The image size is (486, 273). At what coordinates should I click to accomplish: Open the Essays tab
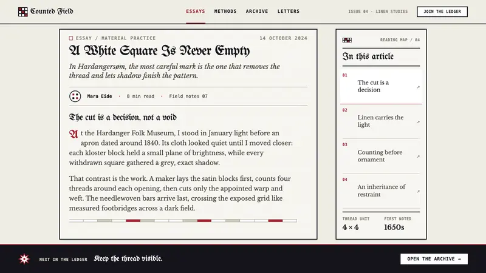point(196,12)
